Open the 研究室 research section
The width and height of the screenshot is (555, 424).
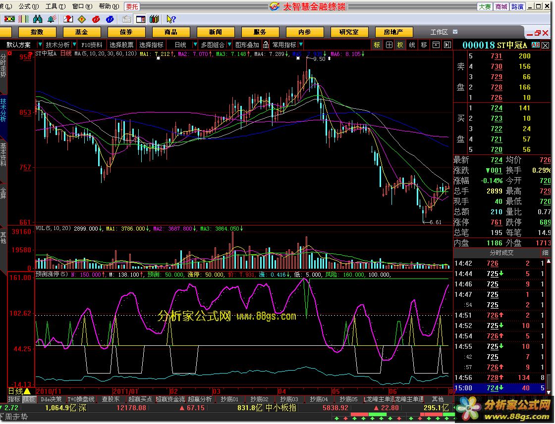click(x=349, y=32)
